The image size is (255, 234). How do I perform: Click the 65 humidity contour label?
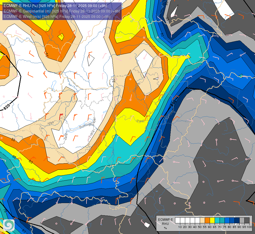click(x=14, y=157)
